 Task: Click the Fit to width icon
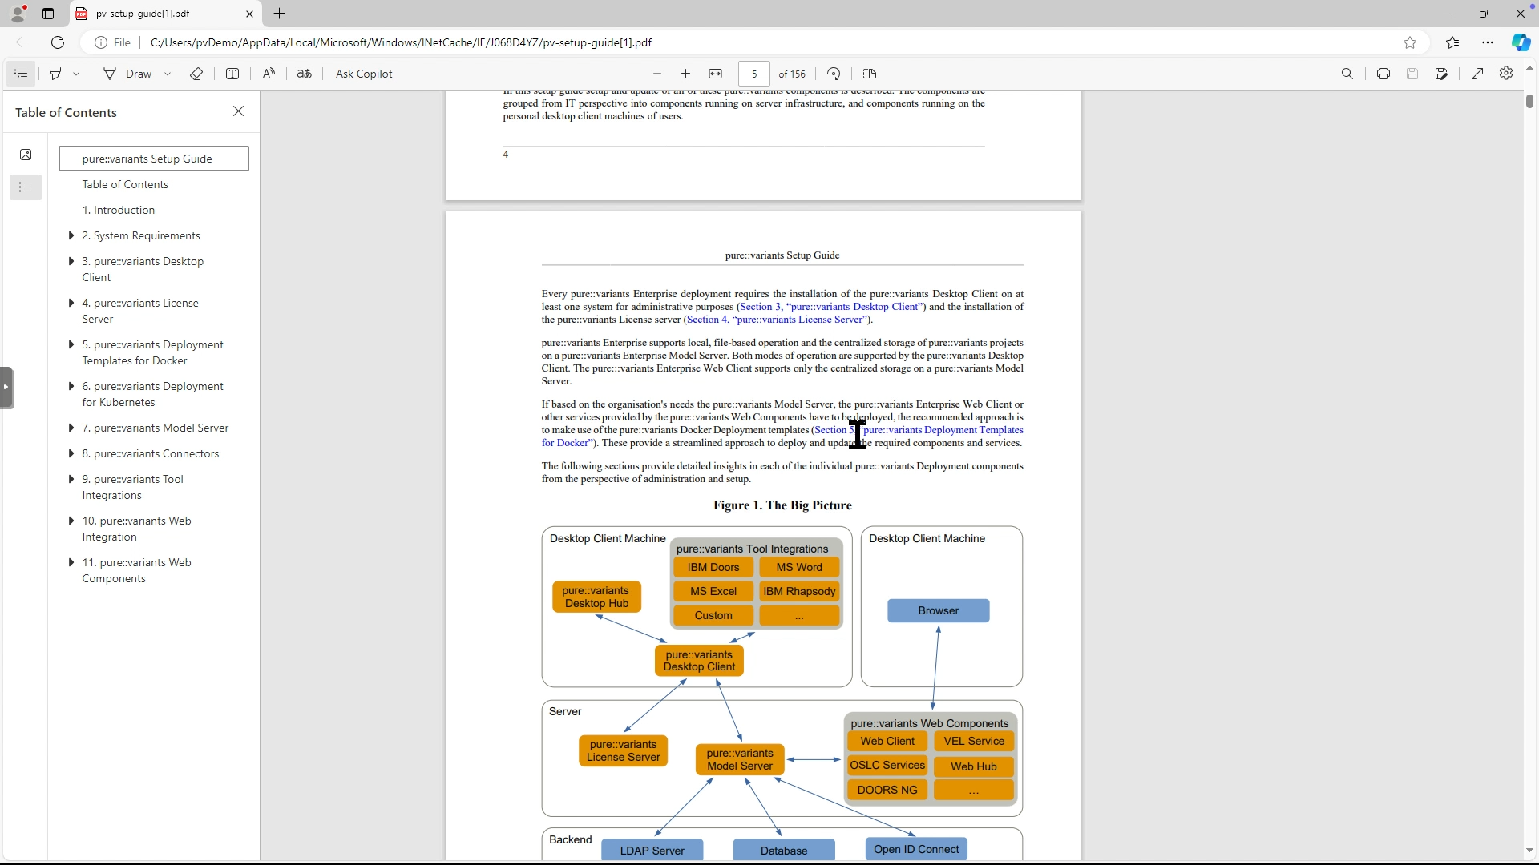(x=716, y=74)
